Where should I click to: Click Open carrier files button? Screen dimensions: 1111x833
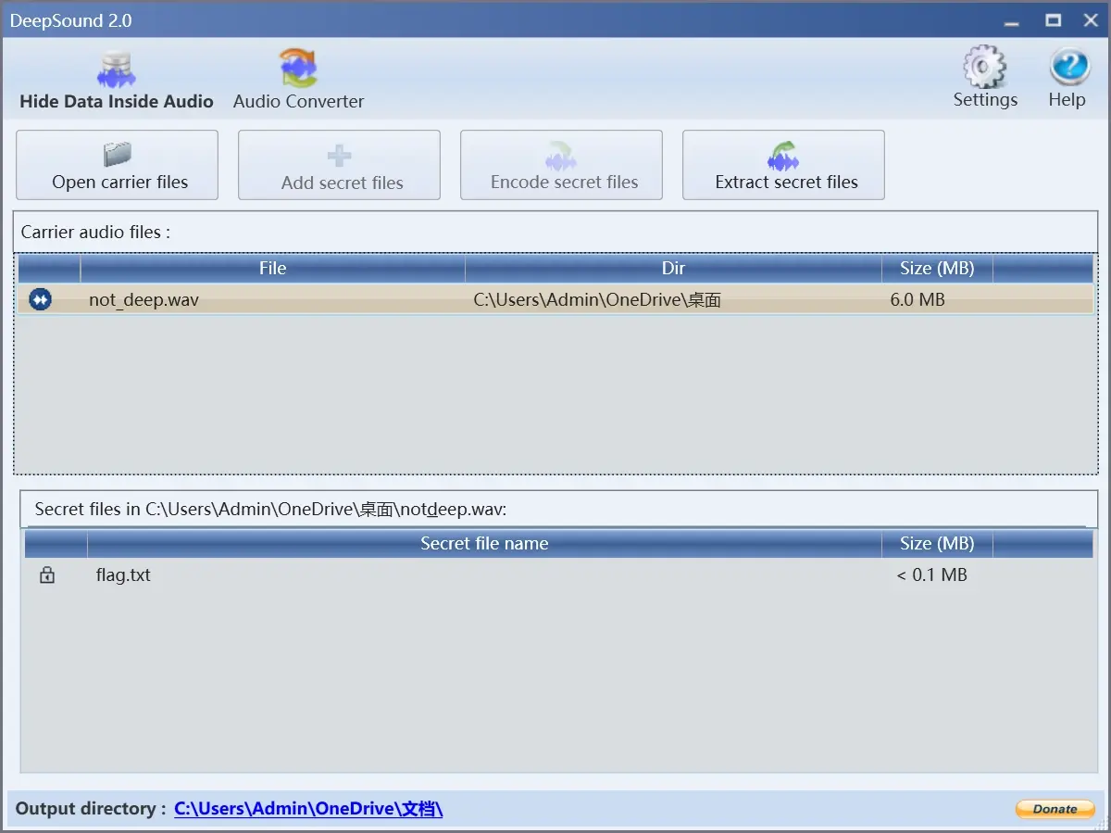click(x=118, y=165)
